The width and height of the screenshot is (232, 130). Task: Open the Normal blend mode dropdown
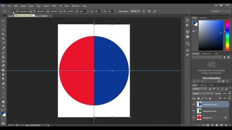[x=203, y=94]
